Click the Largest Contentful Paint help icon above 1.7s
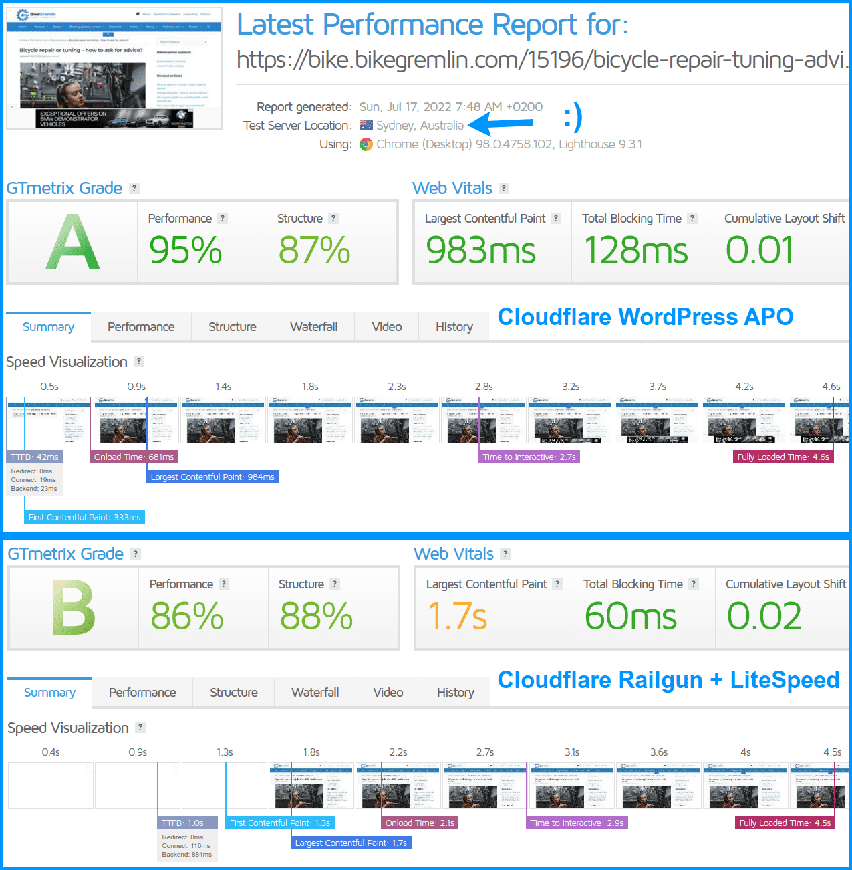The width and height of the screenshot is (852, 870). 557,584
